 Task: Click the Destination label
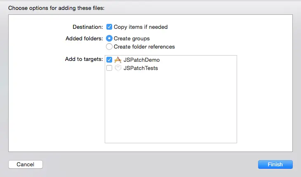[88, 27]
